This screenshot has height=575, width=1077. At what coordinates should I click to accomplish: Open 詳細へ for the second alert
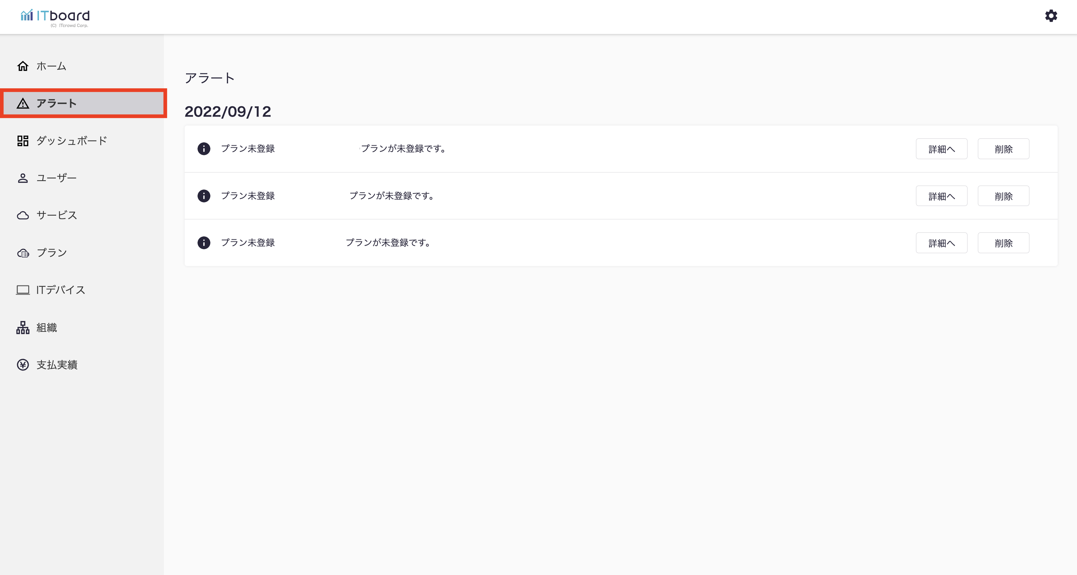[941, 196]
